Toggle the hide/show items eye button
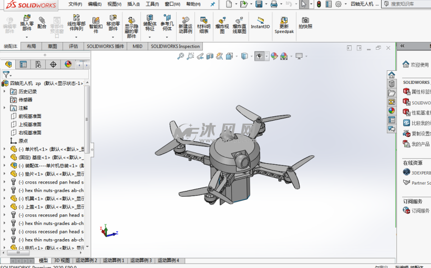The height and width of the screenshot is (268, 431). pyautogui.click(x=260, y=56)
